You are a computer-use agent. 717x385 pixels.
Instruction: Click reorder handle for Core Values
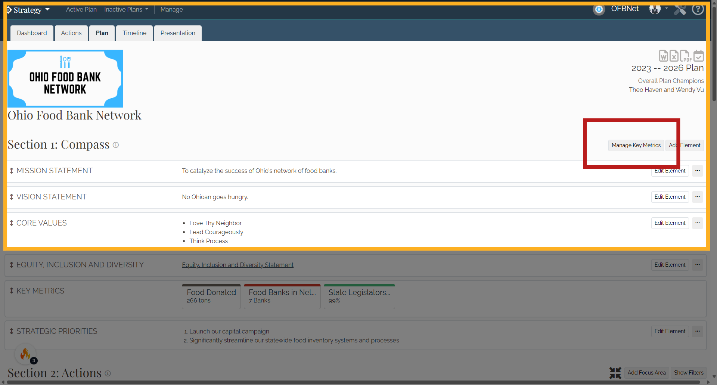pyautogui.click(x=12, y=223)
